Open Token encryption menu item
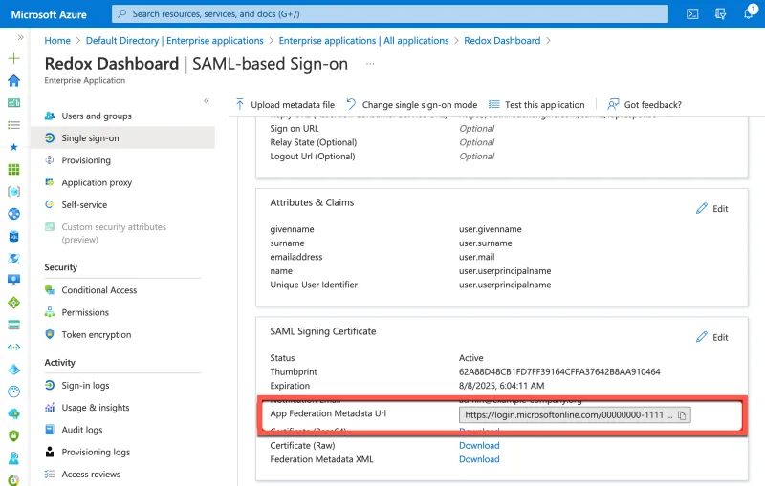The width and height of the screenshot is (765, 486). click(122, 334)
